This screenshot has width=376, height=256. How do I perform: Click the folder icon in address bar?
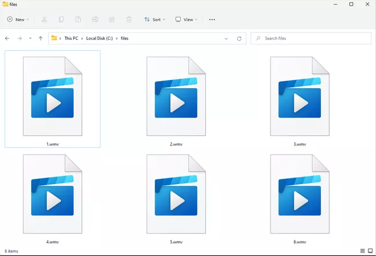[54, 38]
